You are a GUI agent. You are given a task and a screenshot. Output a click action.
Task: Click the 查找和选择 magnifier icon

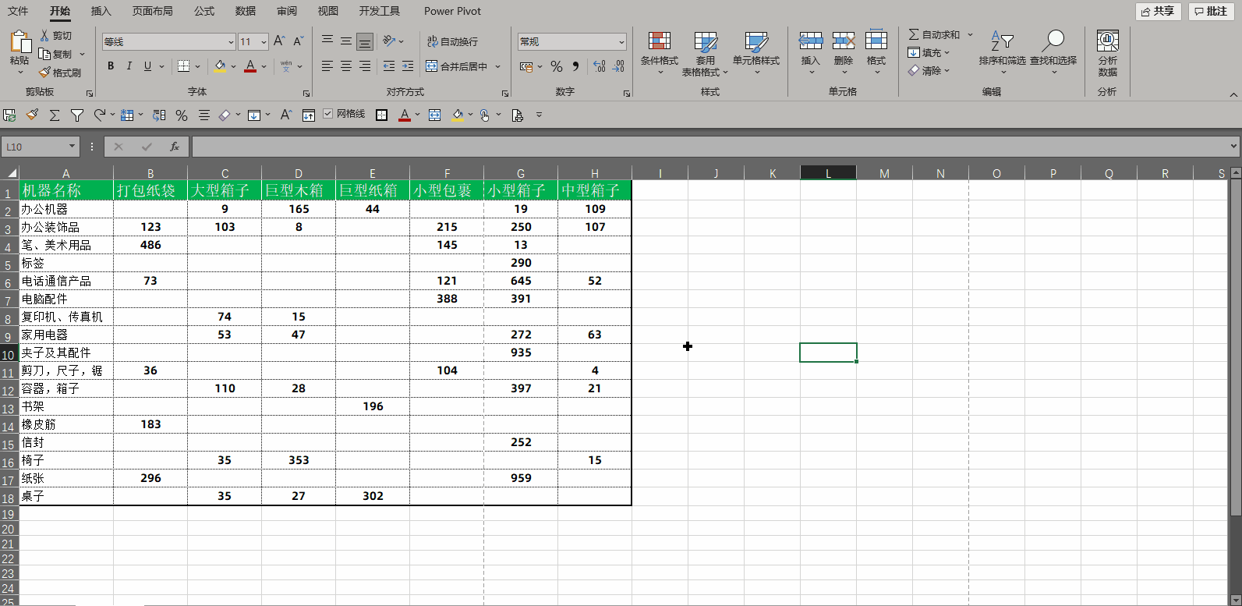pos(1053,41)
